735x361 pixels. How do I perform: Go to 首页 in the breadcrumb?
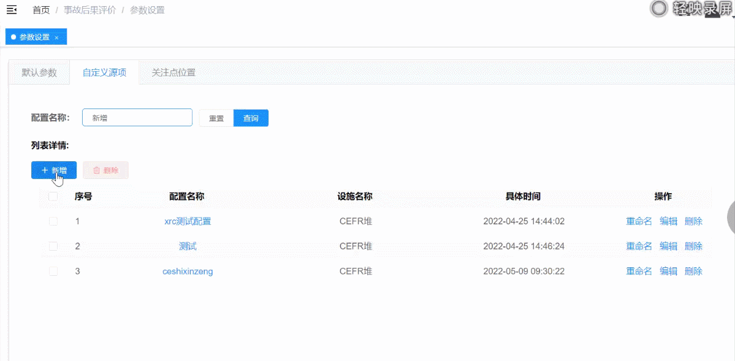(41, 10)
